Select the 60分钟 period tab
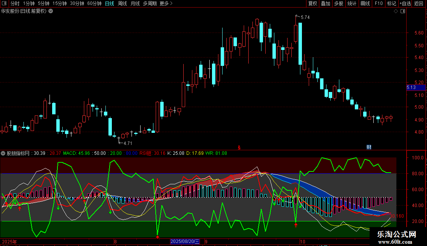427x246 pixels. (x=94, y=3)
